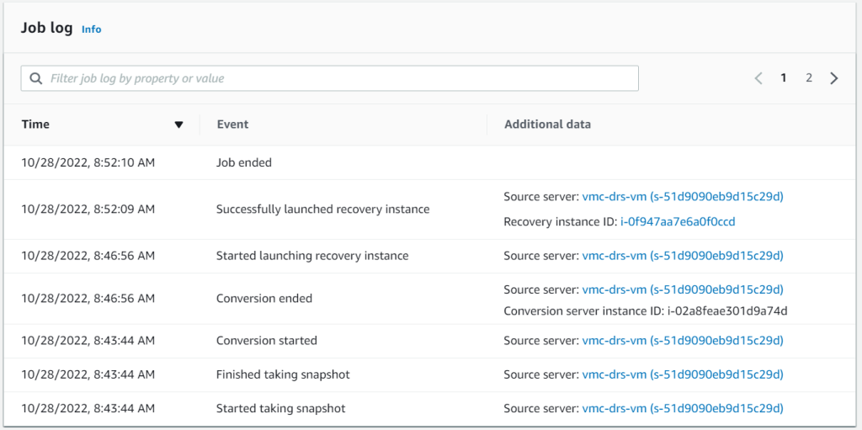The height and width of the screenshot is (430, 862).
Task: Click the Conversion started event text
Action: [267, 340]
